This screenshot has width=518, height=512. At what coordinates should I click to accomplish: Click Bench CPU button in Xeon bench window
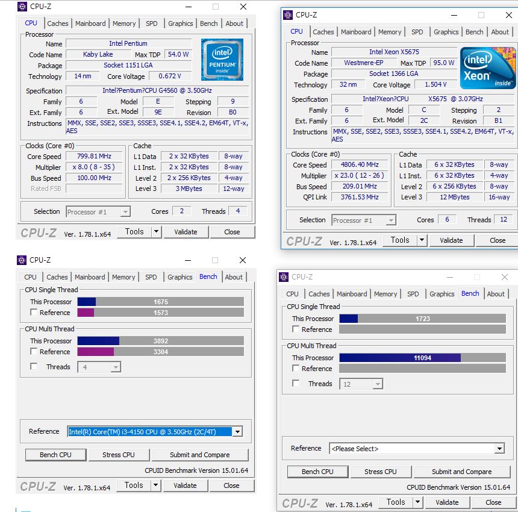317,472
